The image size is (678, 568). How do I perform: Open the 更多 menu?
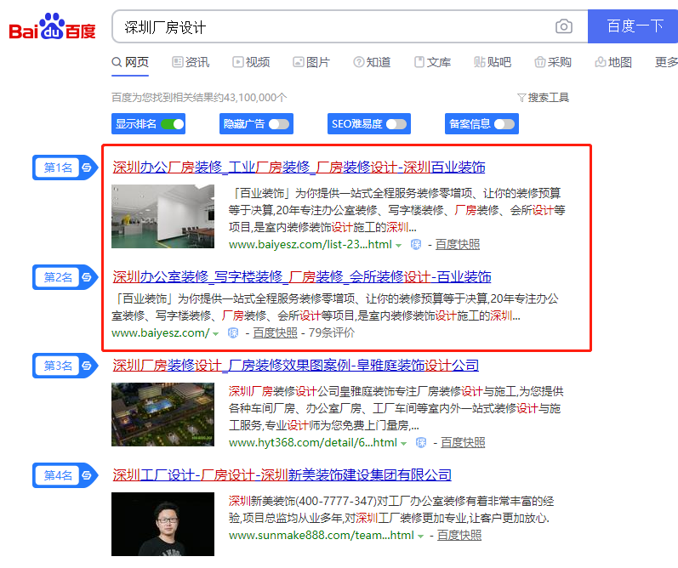(666, 63)
